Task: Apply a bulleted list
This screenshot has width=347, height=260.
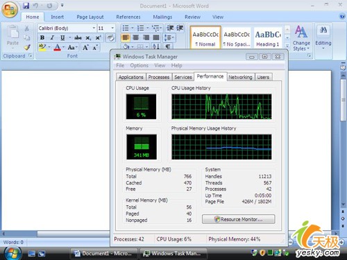Action: (126, 28)
